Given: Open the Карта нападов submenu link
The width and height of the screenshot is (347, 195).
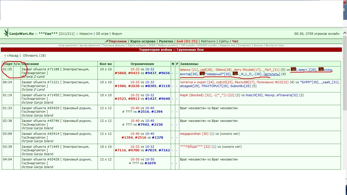Looking at the screenshot, I should (137, 45).
